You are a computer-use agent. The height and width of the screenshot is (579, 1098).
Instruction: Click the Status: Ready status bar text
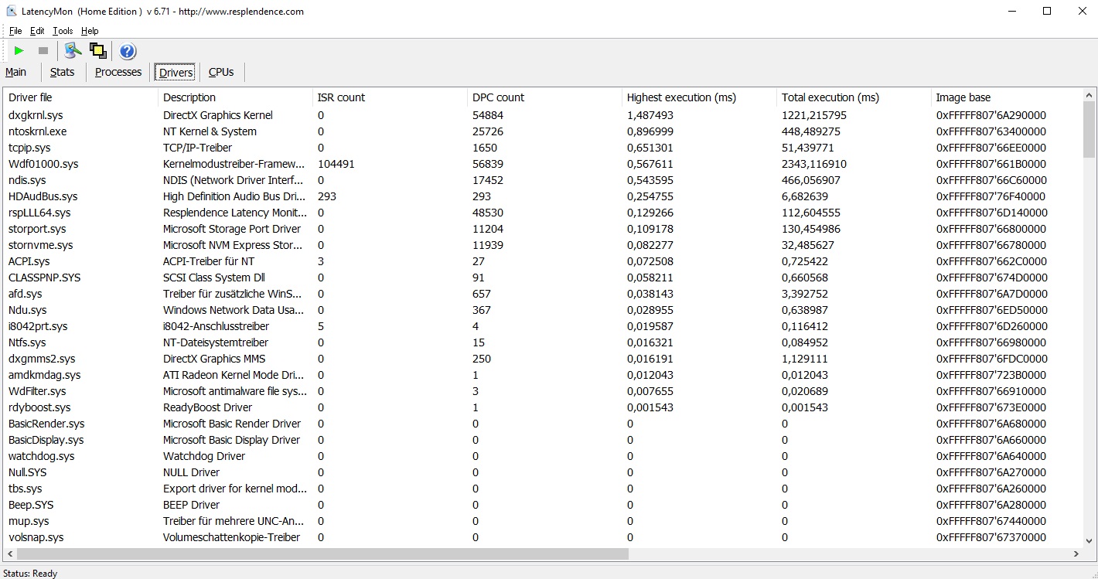coord(30,573)
